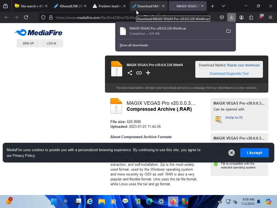Open tracking protection shield icon

(43, 18)
